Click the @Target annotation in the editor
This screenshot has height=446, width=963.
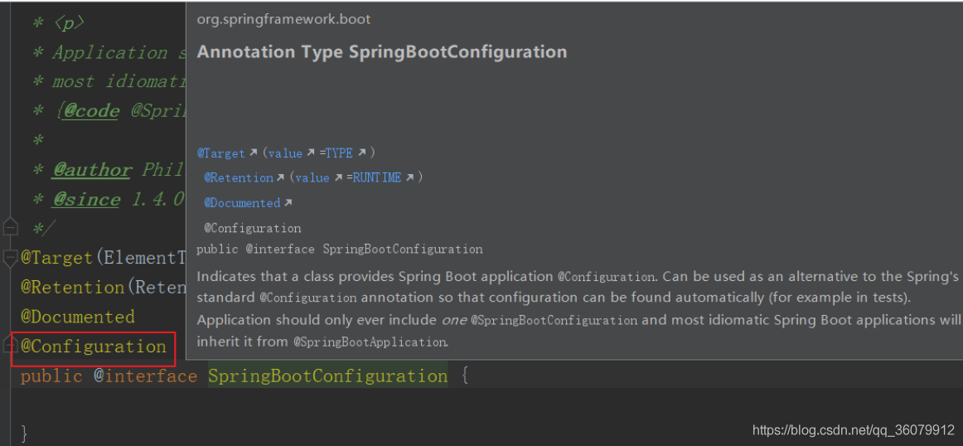58,257
